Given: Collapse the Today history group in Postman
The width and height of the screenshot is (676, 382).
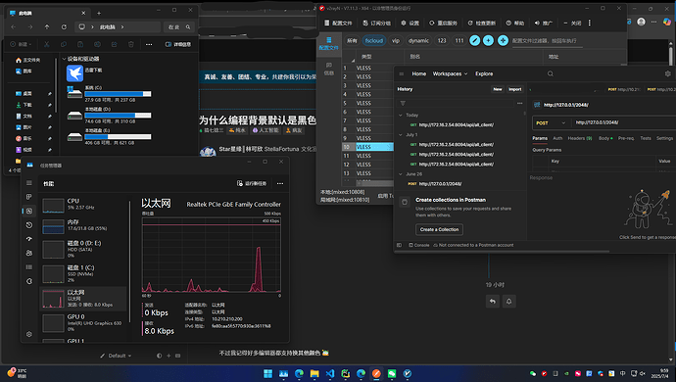Looking at the screenshot, I should (401, 116).
